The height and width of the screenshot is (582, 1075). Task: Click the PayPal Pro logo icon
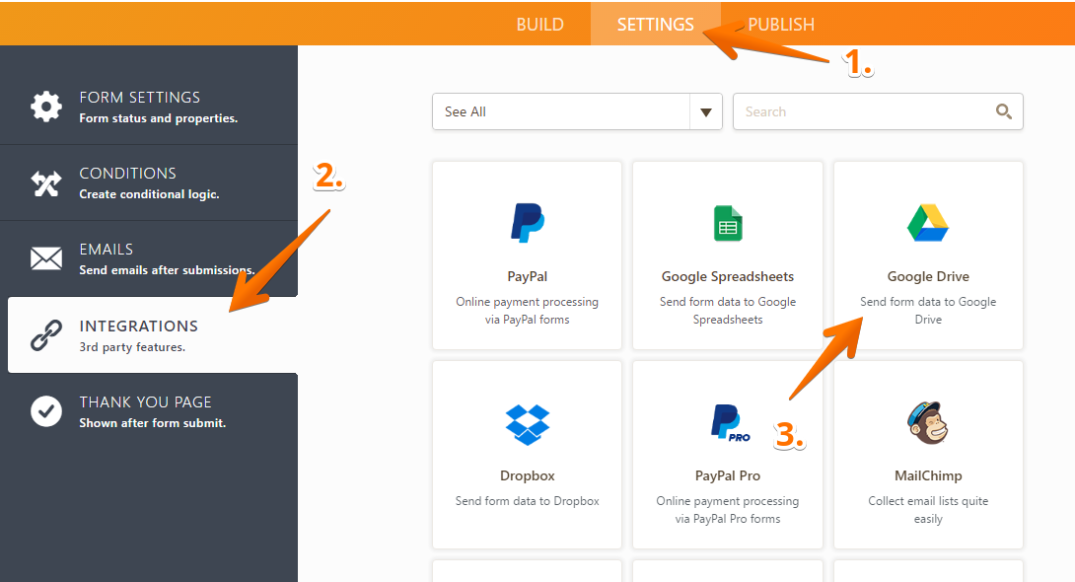point(730,422)
